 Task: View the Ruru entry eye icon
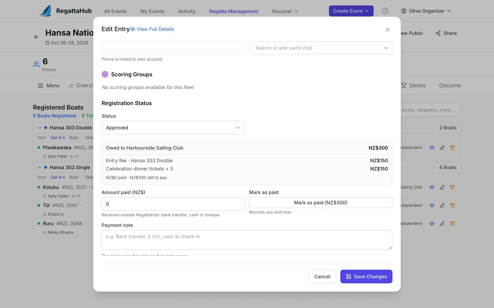pyautogui.click(x=432, y=223)
